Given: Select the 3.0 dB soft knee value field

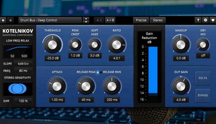Looking at the screenshot, I should tap(95, 55).
